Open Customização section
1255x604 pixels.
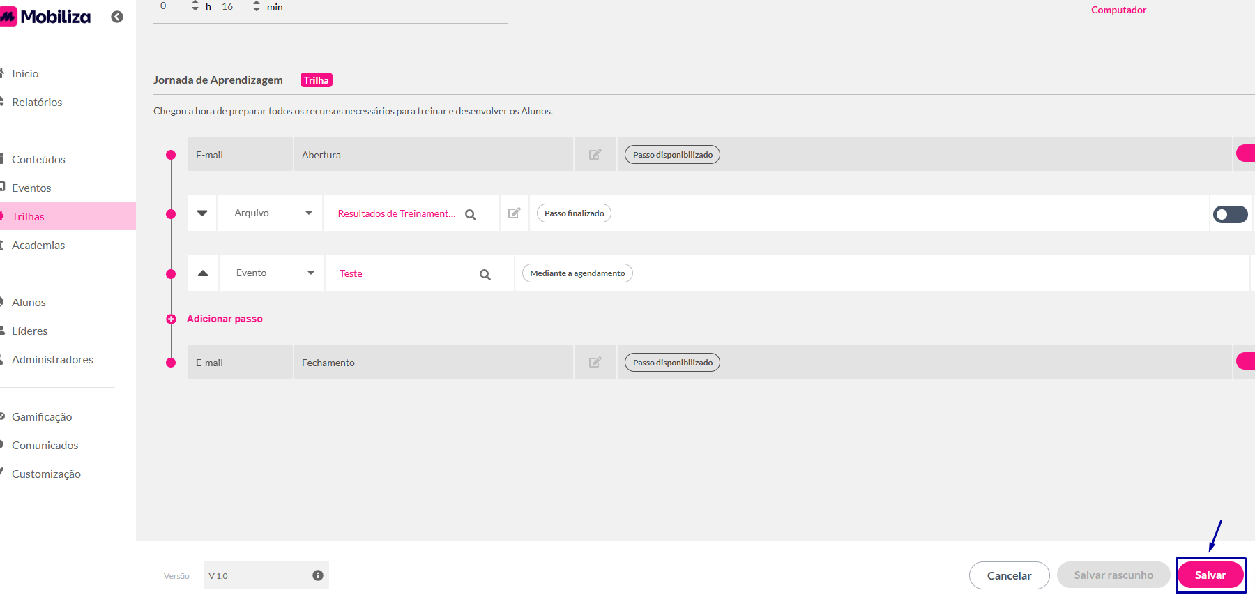click(x=46, y=474)
